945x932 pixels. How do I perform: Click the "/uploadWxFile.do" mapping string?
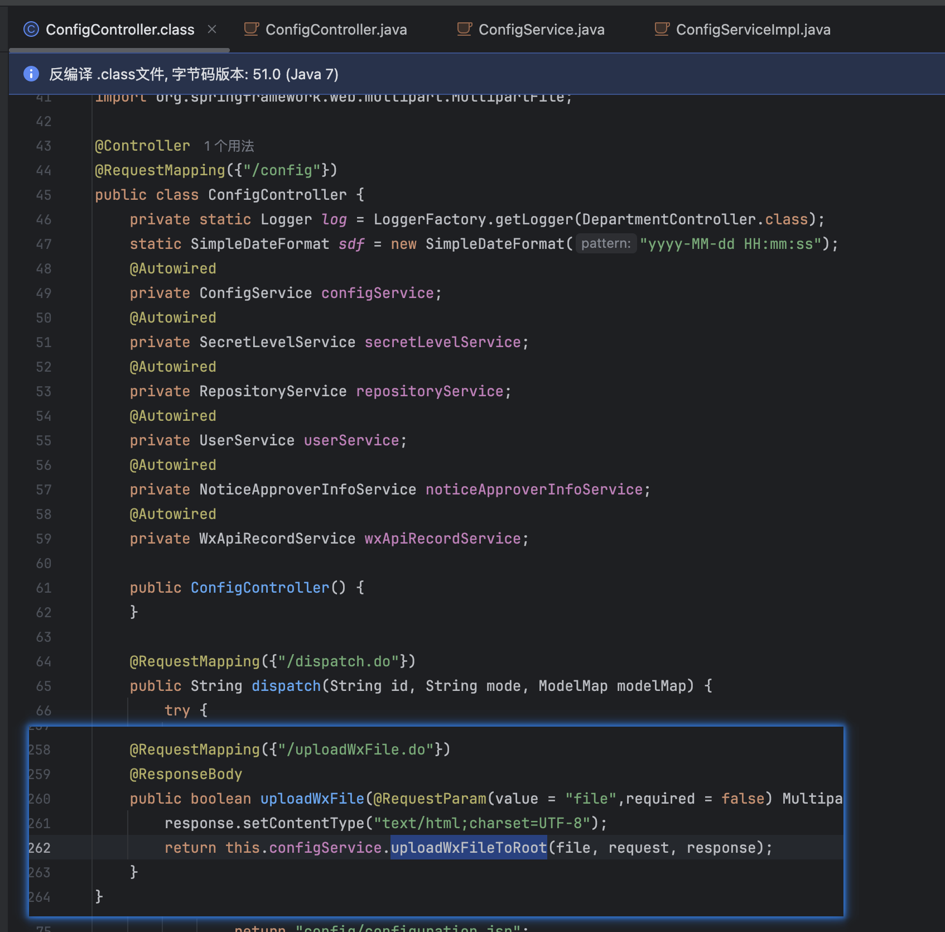pos(356,750)
